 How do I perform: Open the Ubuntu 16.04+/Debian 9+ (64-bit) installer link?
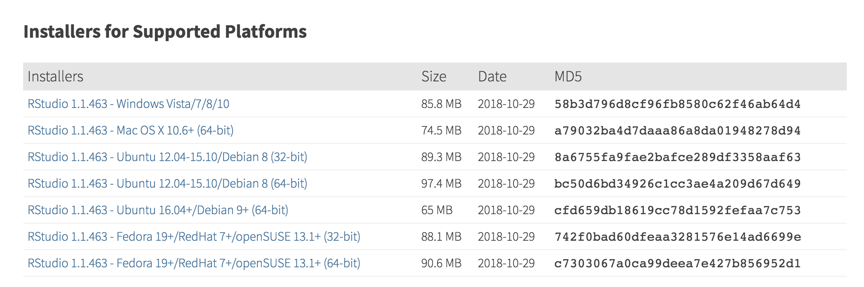coord(158,210)
